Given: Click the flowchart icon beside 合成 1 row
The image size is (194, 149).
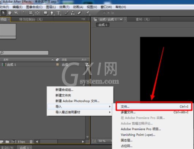Looking at the screenshot, I should pos(87,64).
